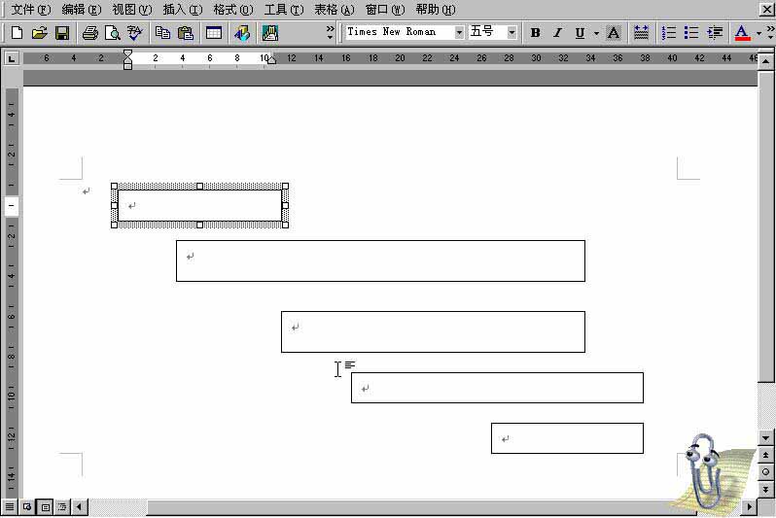Click the Open file folder icon

tap(39, 33)
